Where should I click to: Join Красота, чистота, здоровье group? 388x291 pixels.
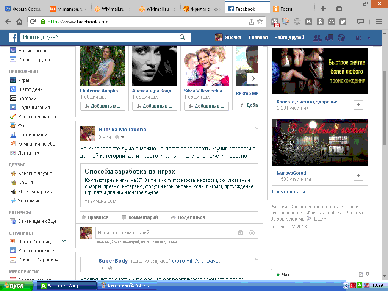pos(358,105)
